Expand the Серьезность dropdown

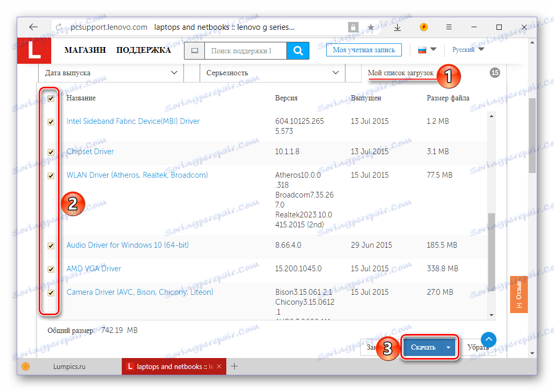(272, 73)
